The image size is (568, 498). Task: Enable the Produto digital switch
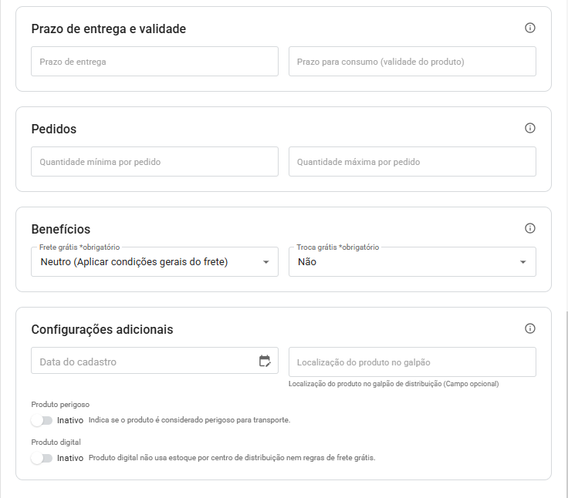[x=42, y=458]
